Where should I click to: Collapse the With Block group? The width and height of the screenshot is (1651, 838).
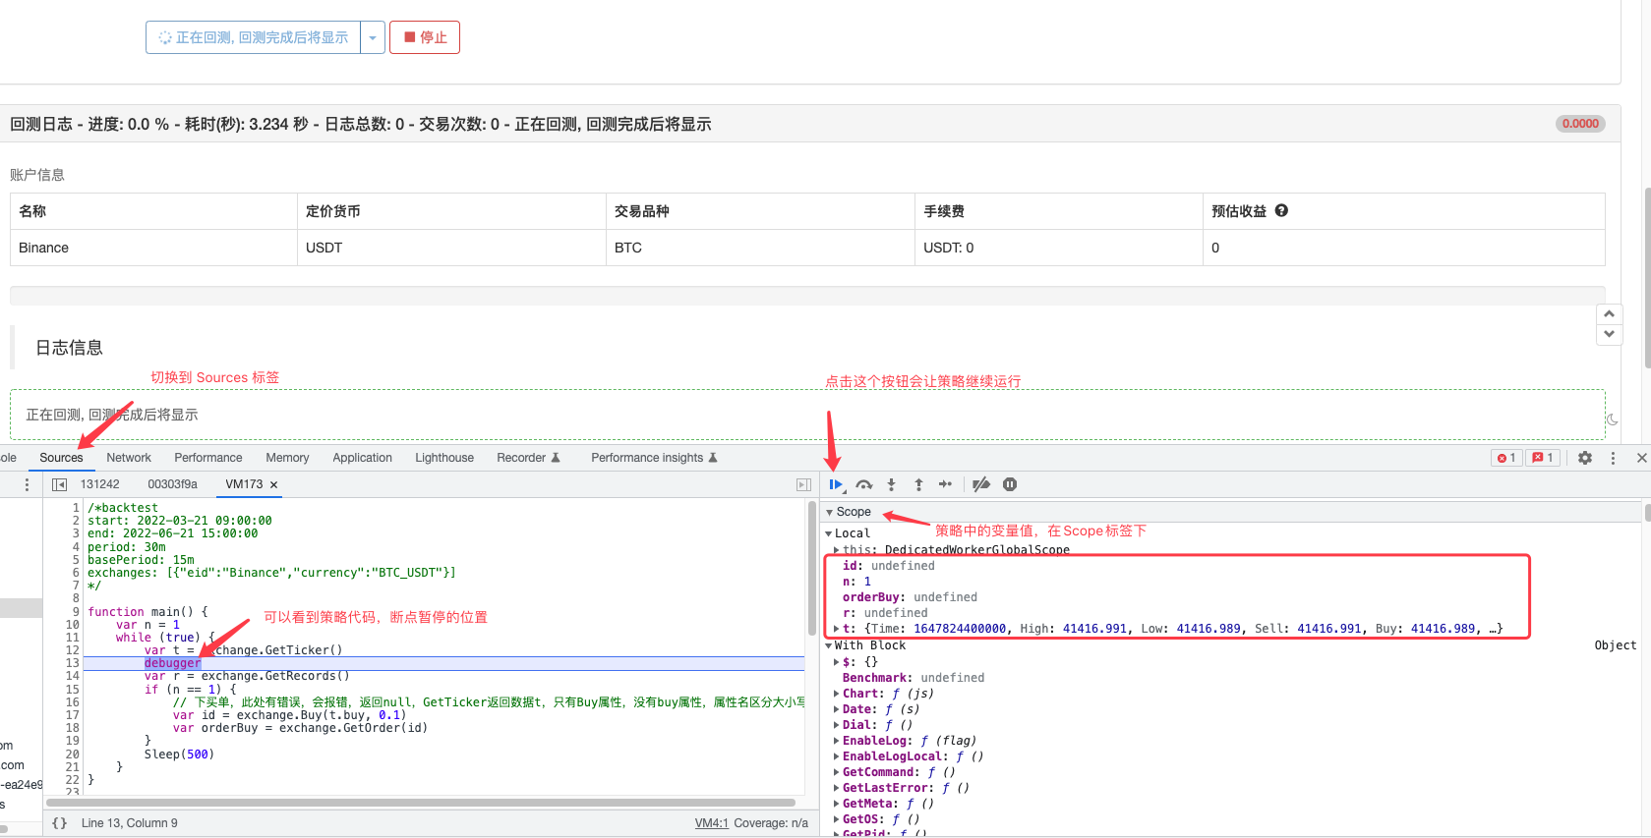(828, 645)
